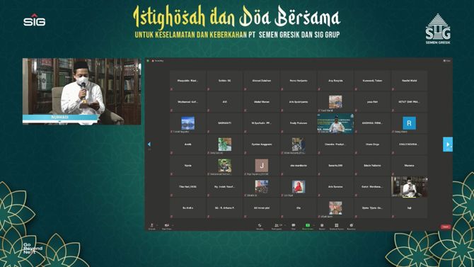This screenshot has width=474, height=267.
Task: Click the red End meeting button
Action: (x=446, y=227)
